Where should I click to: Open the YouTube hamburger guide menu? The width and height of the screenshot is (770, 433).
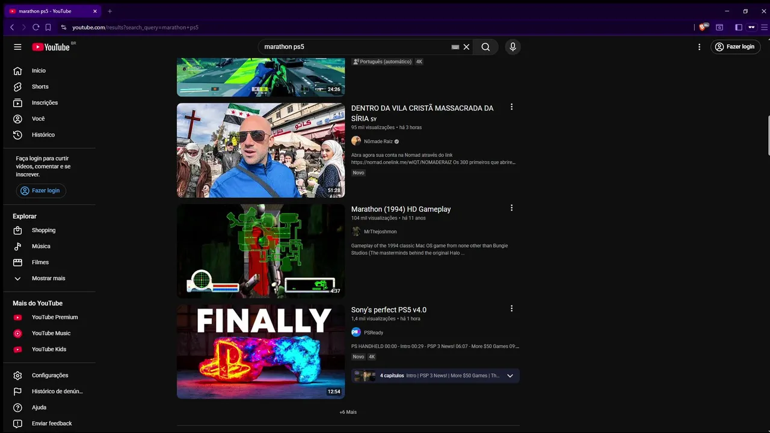17,47
